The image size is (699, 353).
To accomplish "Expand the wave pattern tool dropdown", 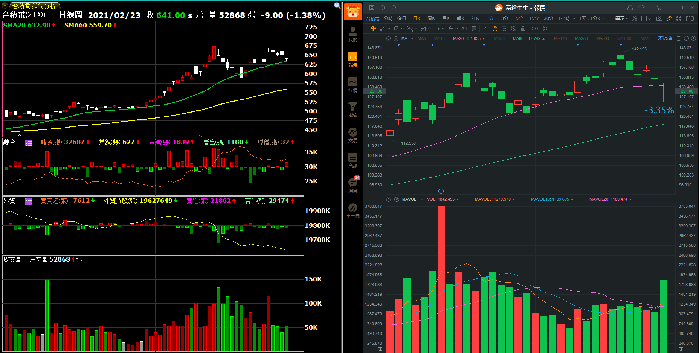I will click(416, 29).
